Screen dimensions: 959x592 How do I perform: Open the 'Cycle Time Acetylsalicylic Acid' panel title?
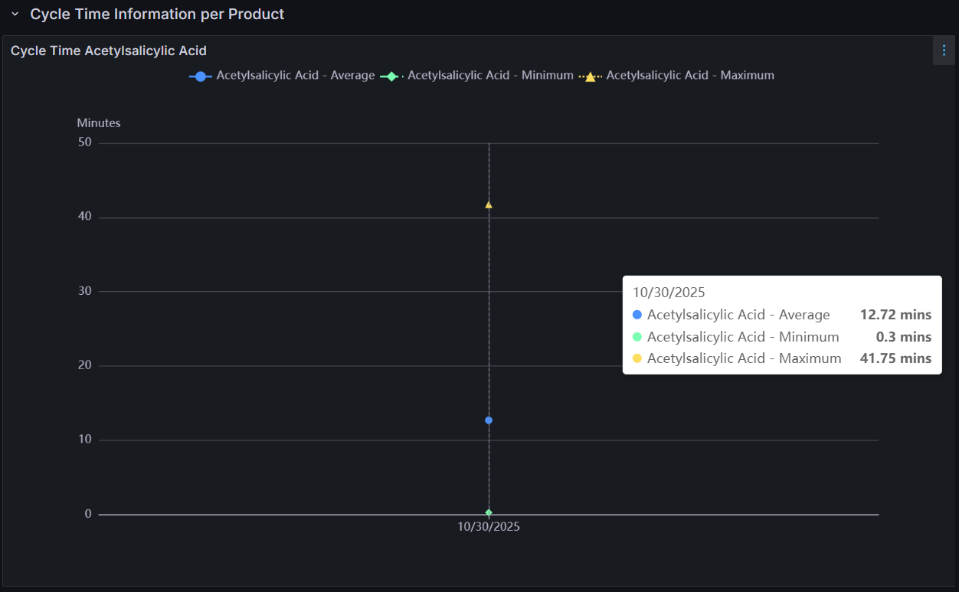click(109, 51)
